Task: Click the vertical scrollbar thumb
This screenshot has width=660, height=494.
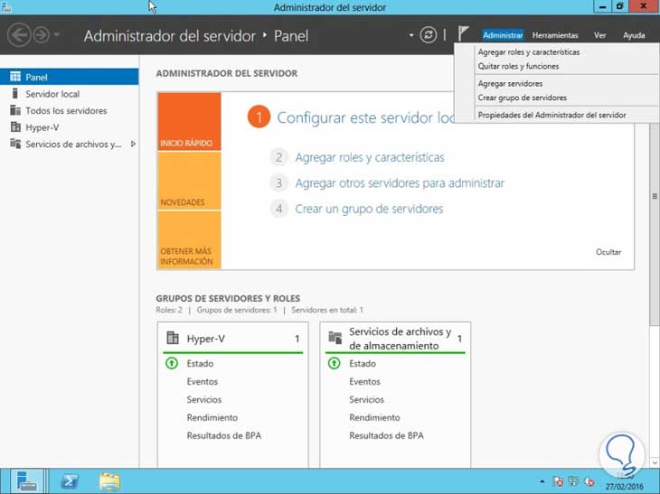Action: (x=655, y=196)
